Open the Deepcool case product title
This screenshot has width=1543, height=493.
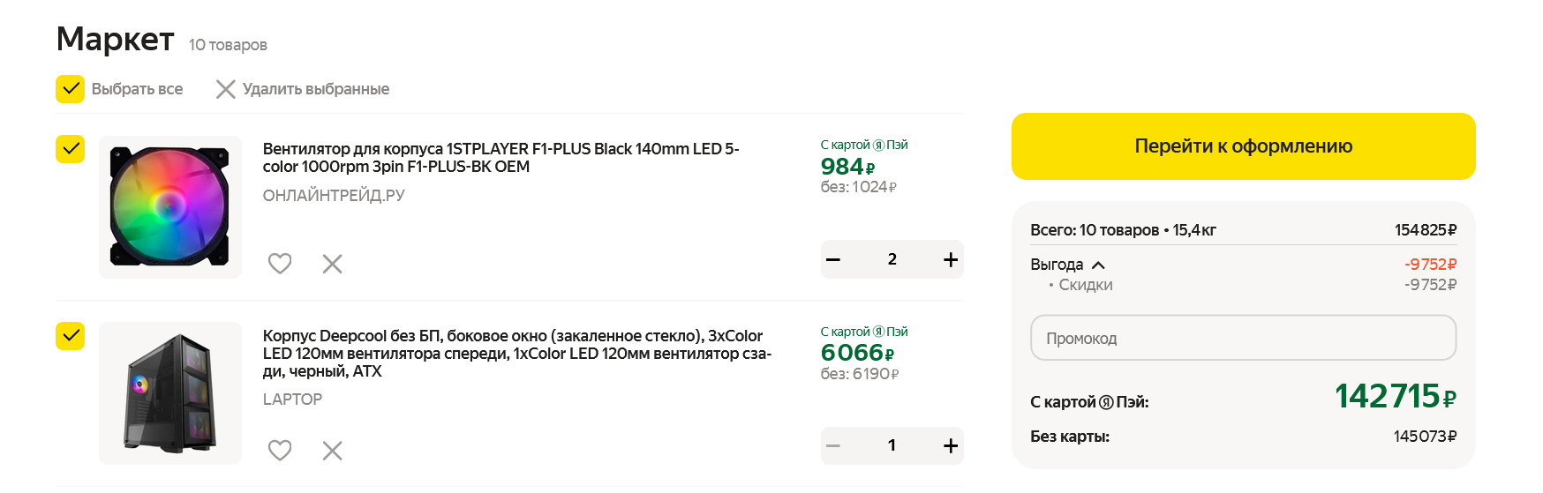click(x=516, y=354)
